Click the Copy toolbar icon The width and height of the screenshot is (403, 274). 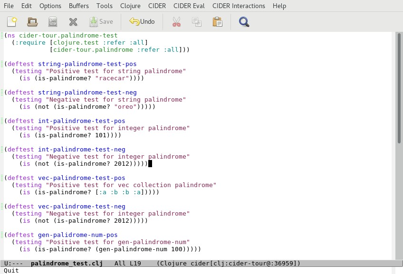click(x=196, y=21)
